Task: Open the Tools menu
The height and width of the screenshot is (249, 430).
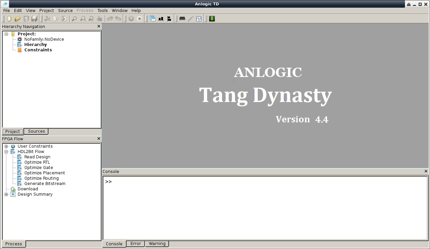Action: 102,10
